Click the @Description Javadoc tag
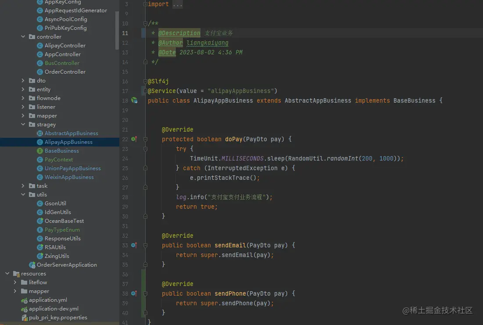The image size is (483, 325). [x=179, y=33]
